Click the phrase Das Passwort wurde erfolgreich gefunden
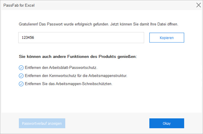The height and width of the screenshot is (134, 203). [x=74, y=24]
